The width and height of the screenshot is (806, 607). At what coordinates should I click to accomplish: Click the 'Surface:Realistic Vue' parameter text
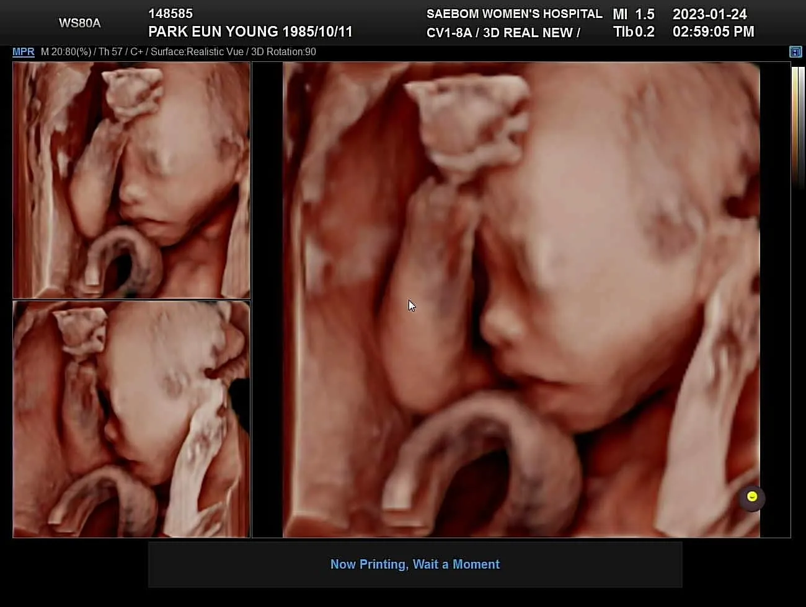(x=197, y=52)
